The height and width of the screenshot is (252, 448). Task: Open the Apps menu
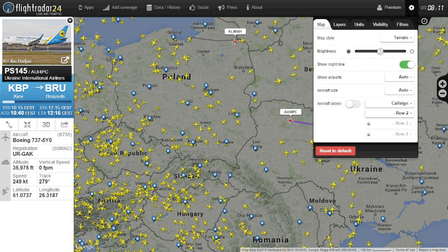pos(86,7)
